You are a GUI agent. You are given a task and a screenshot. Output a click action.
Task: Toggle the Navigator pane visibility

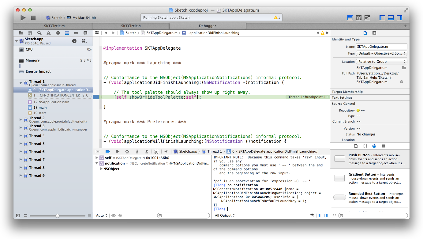382,18
